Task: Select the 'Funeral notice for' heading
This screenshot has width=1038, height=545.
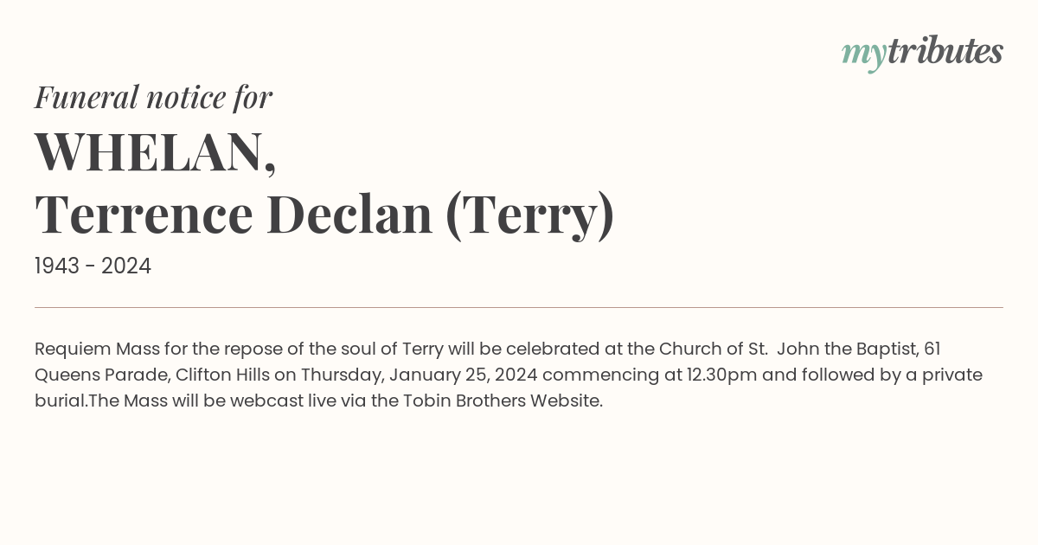Action: click(153, 98)
